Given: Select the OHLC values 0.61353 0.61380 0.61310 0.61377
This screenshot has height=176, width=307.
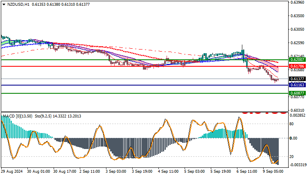Looking at the screenshot, I should pos(61,5).
